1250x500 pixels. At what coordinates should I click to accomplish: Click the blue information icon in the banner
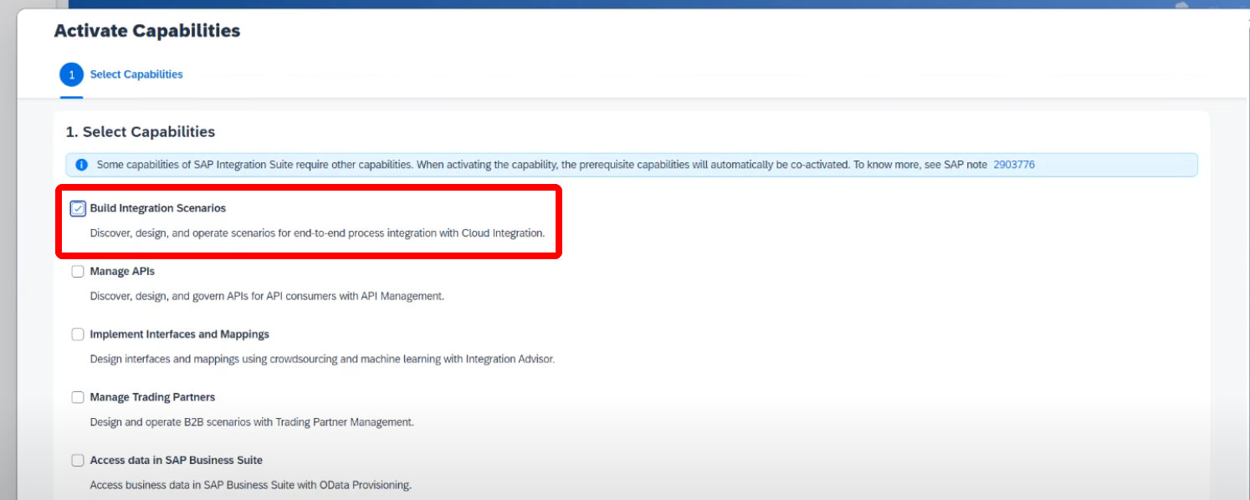(81, 165)
